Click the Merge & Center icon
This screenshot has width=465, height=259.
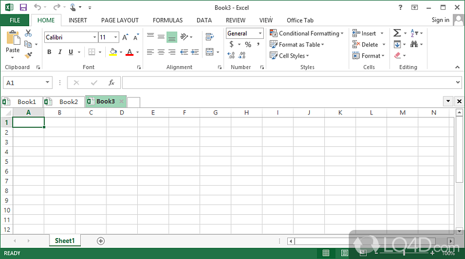coord(210,52)
